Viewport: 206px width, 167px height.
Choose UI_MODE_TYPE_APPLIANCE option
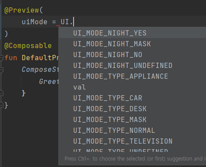(132, 76)
